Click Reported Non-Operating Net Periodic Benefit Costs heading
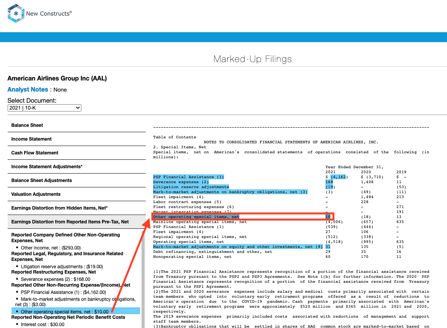447x328 pixels. click(x=68, y=317)
